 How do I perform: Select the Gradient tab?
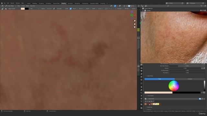tap(190, 79)
